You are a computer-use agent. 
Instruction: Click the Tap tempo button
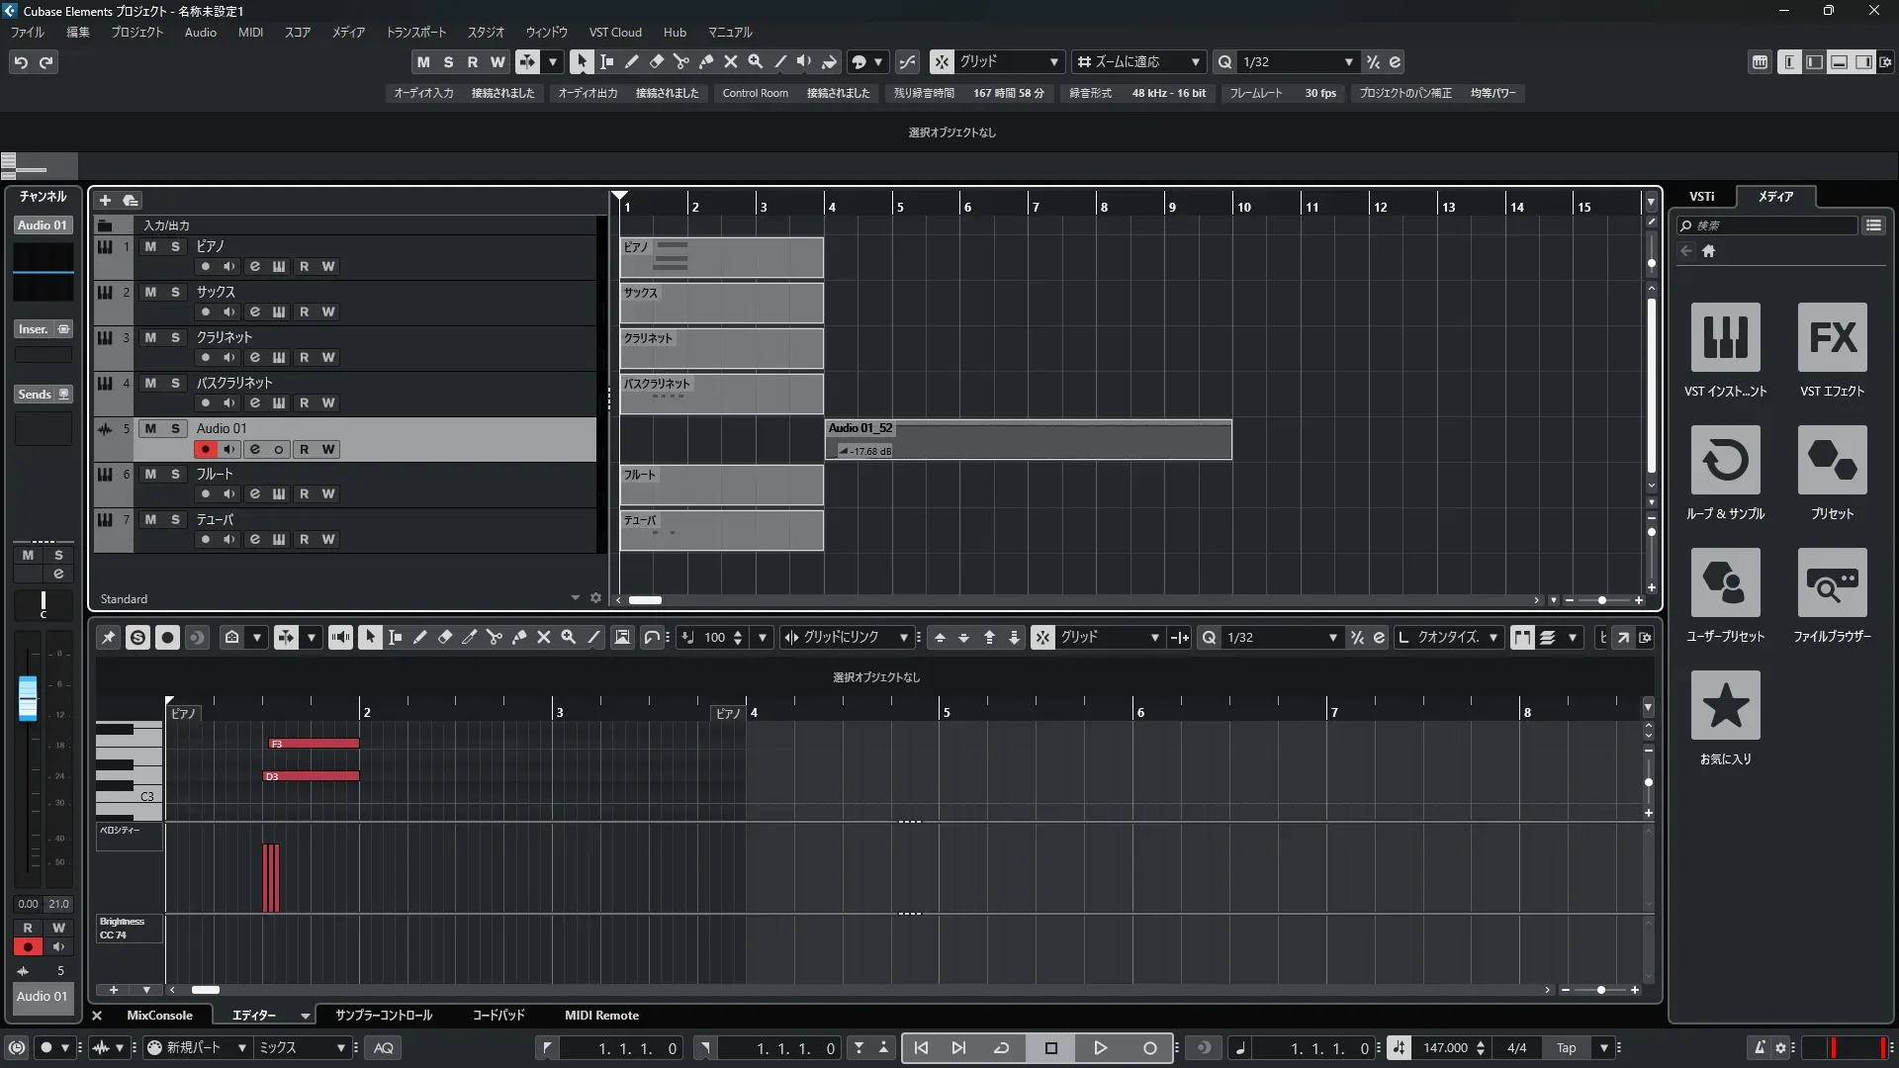point(1566,1048)
